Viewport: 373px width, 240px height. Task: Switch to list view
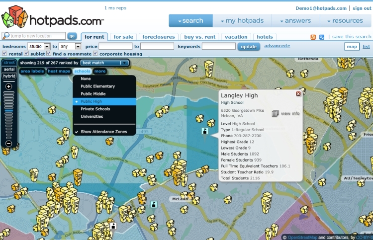coord(366,47)
